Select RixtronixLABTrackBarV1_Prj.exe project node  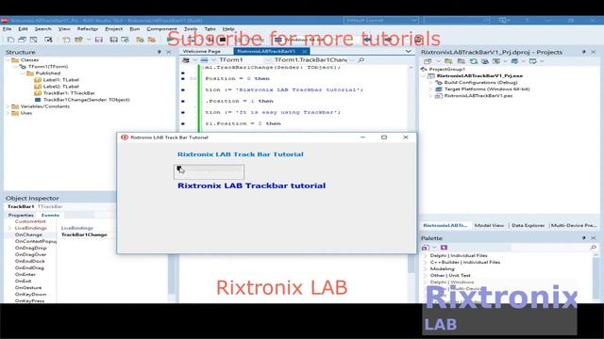point(479,75)
